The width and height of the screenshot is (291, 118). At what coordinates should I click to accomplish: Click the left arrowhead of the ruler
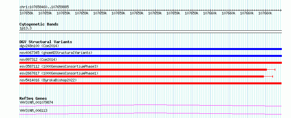pos(20,10)
